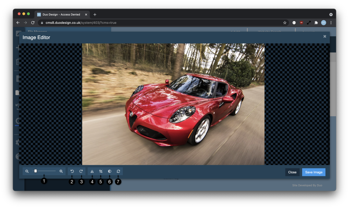
Task: Zoom in using the plus magnifier
Action: click(61, 171)
